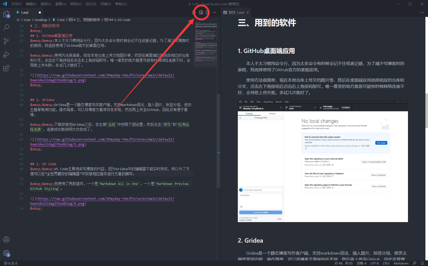
Task: Open the 查看(V) menu
Action: [x=61, y=4]
